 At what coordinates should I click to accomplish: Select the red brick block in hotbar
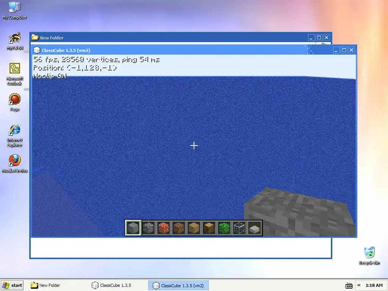[164, 228]
